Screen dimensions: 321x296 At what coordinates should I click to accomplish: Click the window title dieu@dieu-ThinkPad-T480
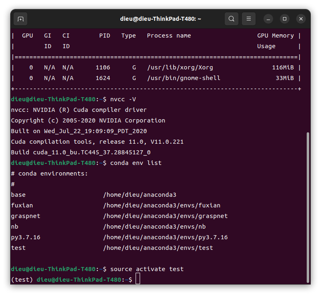pos(160,19)
